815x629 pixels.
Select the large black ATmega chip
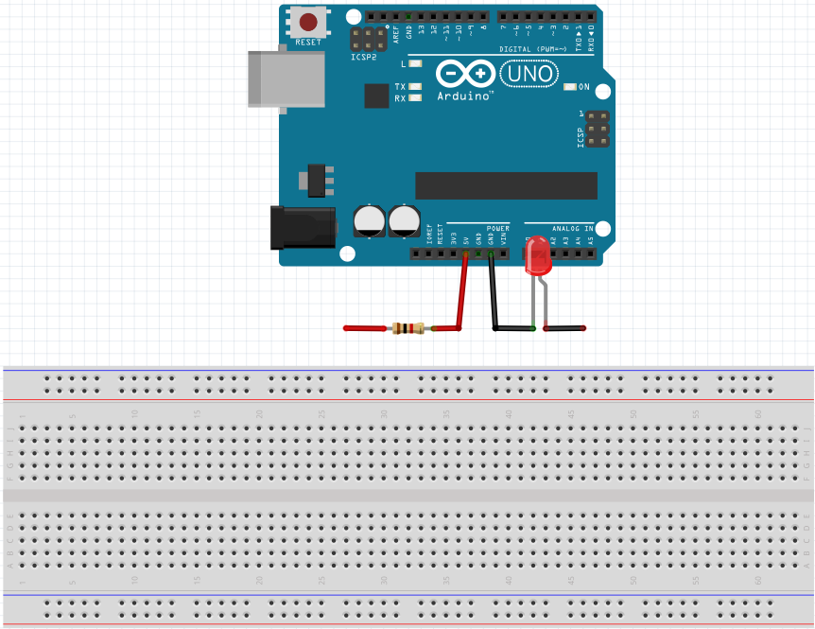tap(506, 185)
